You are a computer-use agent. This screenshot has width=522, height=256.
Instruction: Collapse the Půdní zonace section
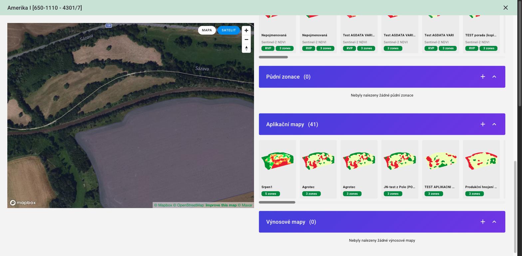coord(494,77)
